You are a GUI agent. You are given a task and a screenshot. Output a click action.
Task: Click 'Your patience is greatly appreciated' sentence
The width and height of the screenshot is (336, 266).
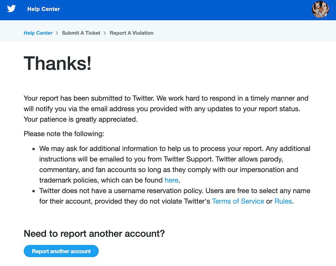click(x=81, y=119)
